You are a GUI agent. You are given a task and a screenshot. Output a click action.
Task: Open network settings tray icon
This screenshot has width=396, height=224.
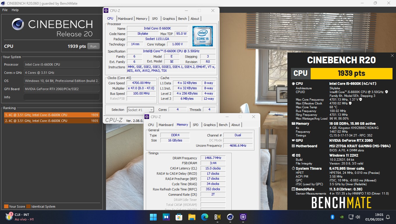(x=351, y=217)
